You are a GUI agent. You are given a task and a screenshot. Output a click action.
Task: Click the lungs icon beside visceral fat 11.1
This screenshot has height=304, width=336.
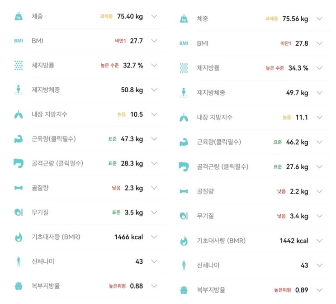pos(184,118)
